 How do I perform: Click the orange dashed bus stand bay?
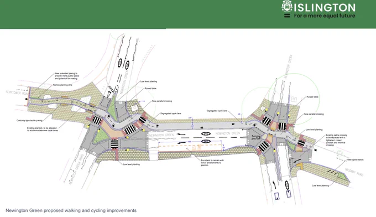[x=191, y=147]
